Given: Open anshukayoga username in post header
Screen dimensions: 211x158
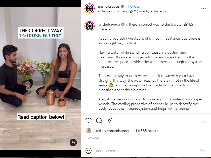Looking at the screenshot, I should coord(109,6).
